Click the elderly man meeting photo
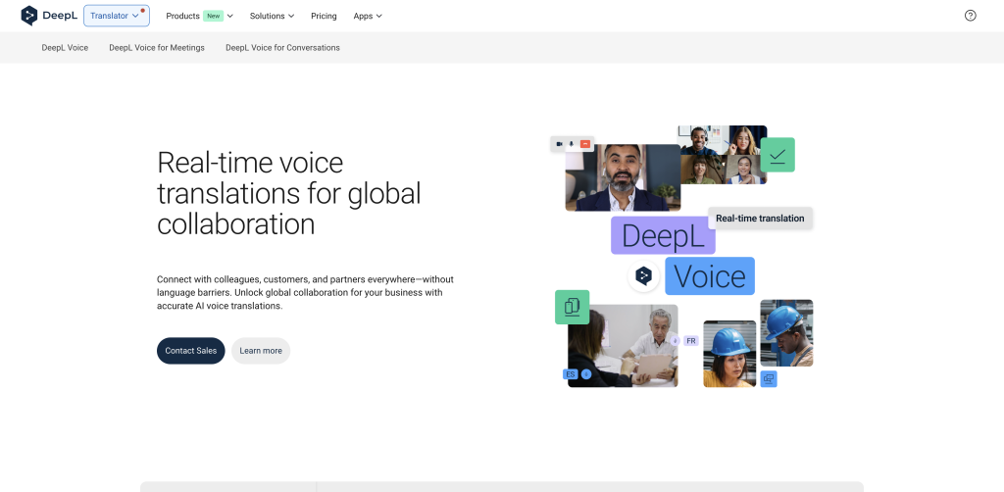 pos(623,346)
